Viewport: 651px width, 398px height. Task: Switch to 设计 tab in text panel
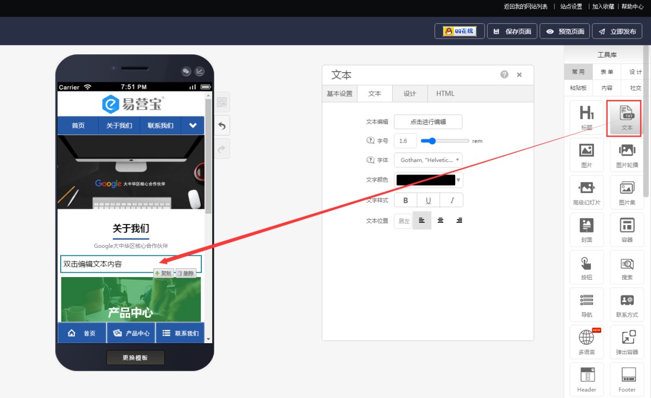[x=410, y=93]
